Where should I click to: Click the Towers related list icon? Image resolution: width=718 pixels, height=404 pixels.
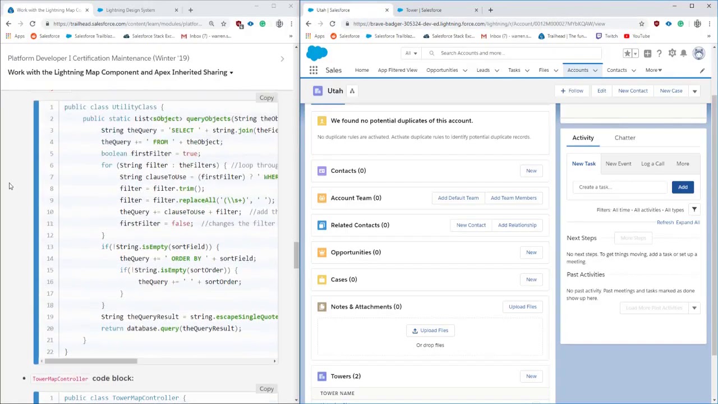point(321,377)
